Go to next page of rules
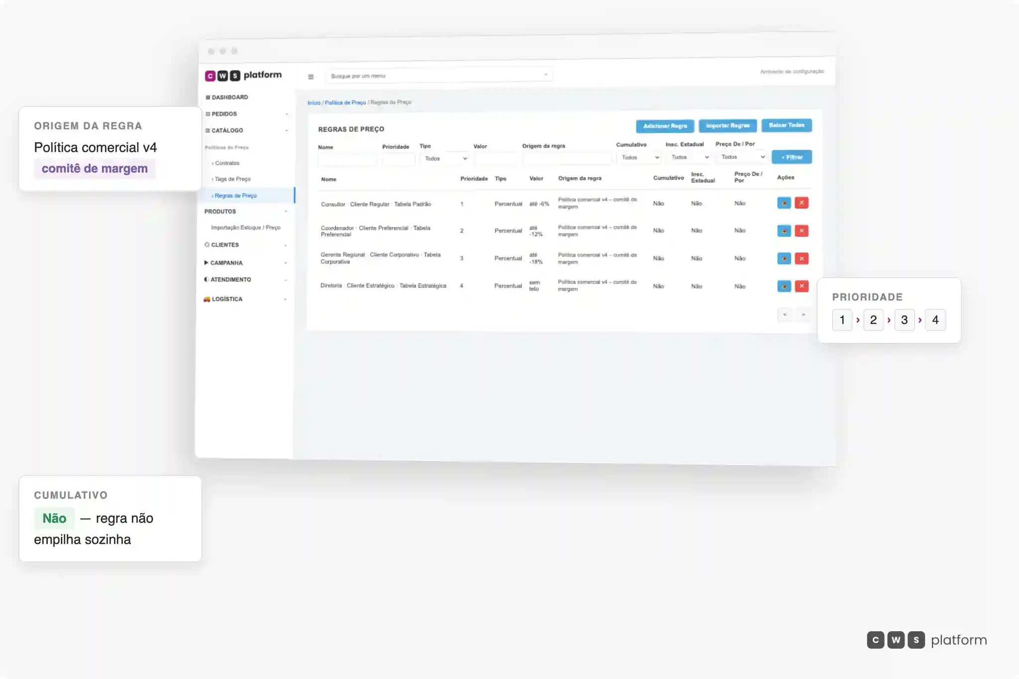The height and width of the screenshot is (679, 1019). (803, 314)
